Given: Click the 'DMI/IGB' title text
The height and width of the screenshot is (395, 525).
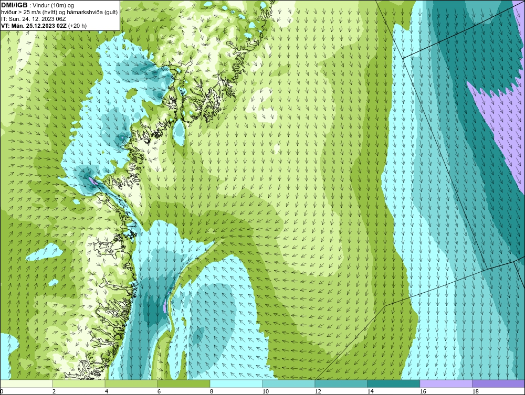Looking at the screenshot, I should [14, 5].
